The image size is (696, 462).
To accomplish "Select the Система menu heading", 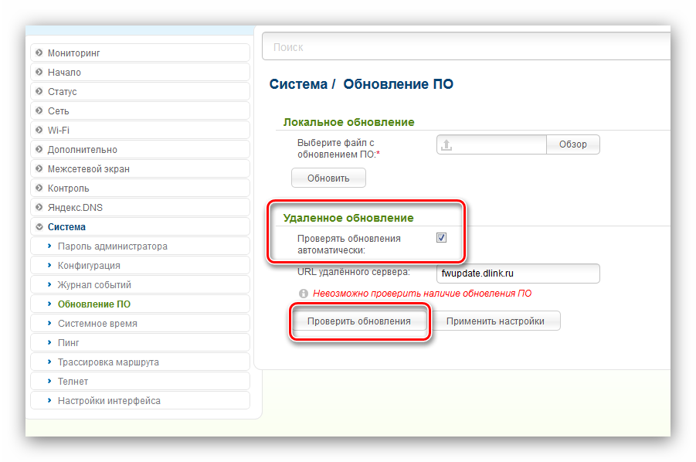I will click(x=140, y=227).
